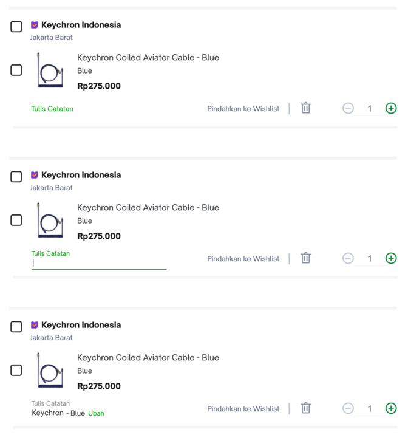The height and width of the screenshot is (435, 408).
Task: Remove third item using trash icon
Action: (306, 408)
